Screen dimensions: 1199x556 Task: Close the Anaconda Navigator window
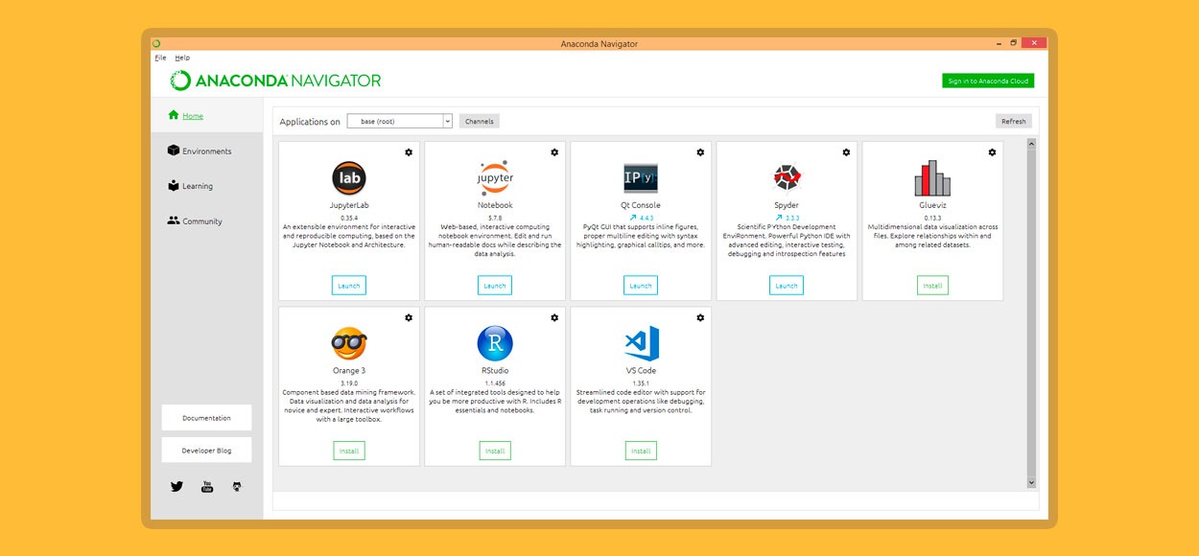[1034, 43]
